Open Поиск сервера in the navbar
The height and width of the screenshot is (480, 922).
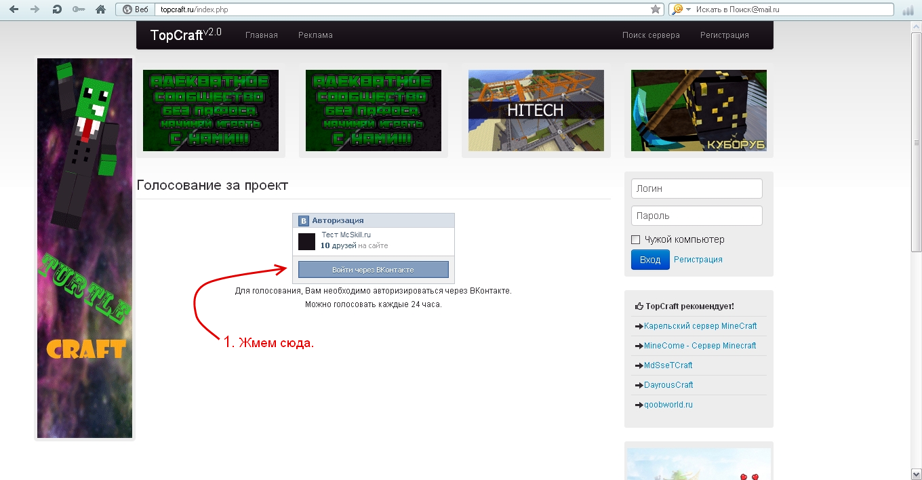click(651, 35)
